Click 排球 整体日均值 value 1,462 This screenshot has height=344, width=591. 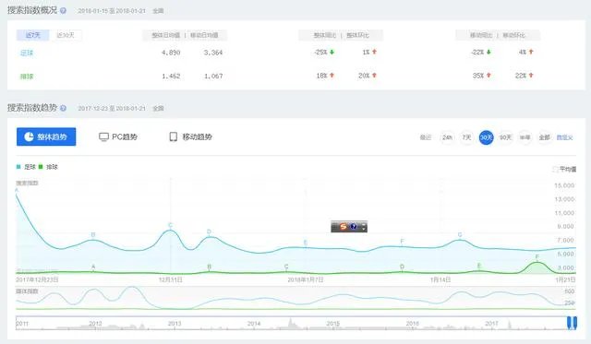[x=171, y=76]
